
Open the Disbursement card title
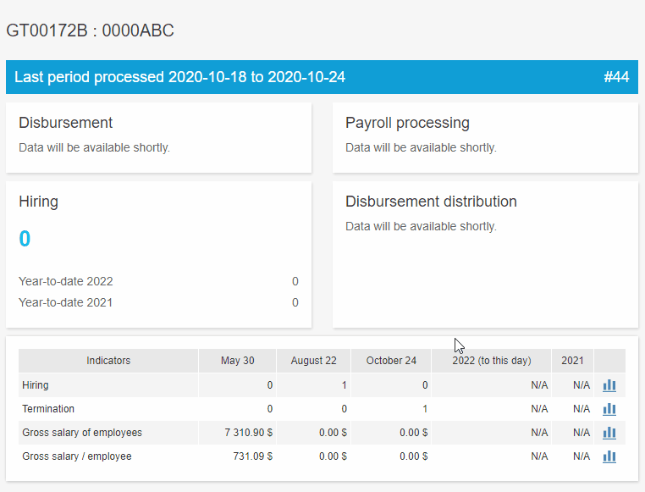(x=66, y=123)
